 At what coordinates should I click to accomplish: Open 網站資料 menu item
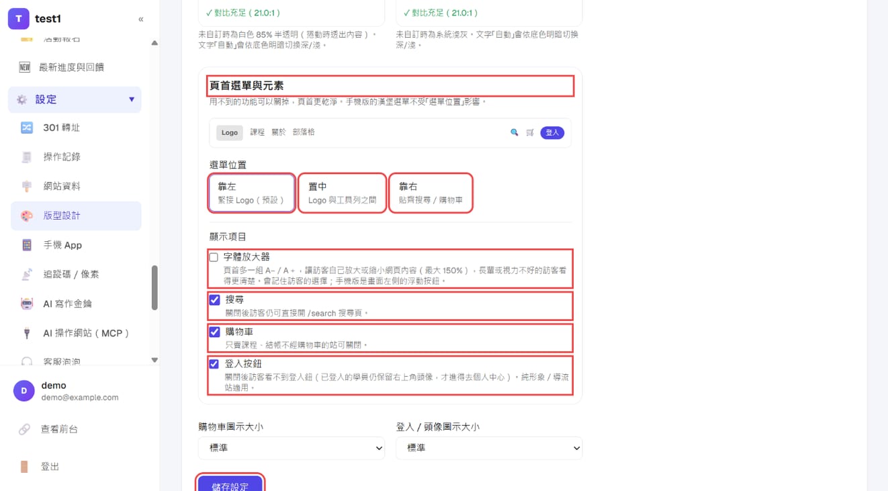pos(76,186)
